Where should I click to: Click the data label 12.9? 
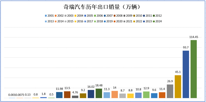pyautogui.click(x=146, y=89)
